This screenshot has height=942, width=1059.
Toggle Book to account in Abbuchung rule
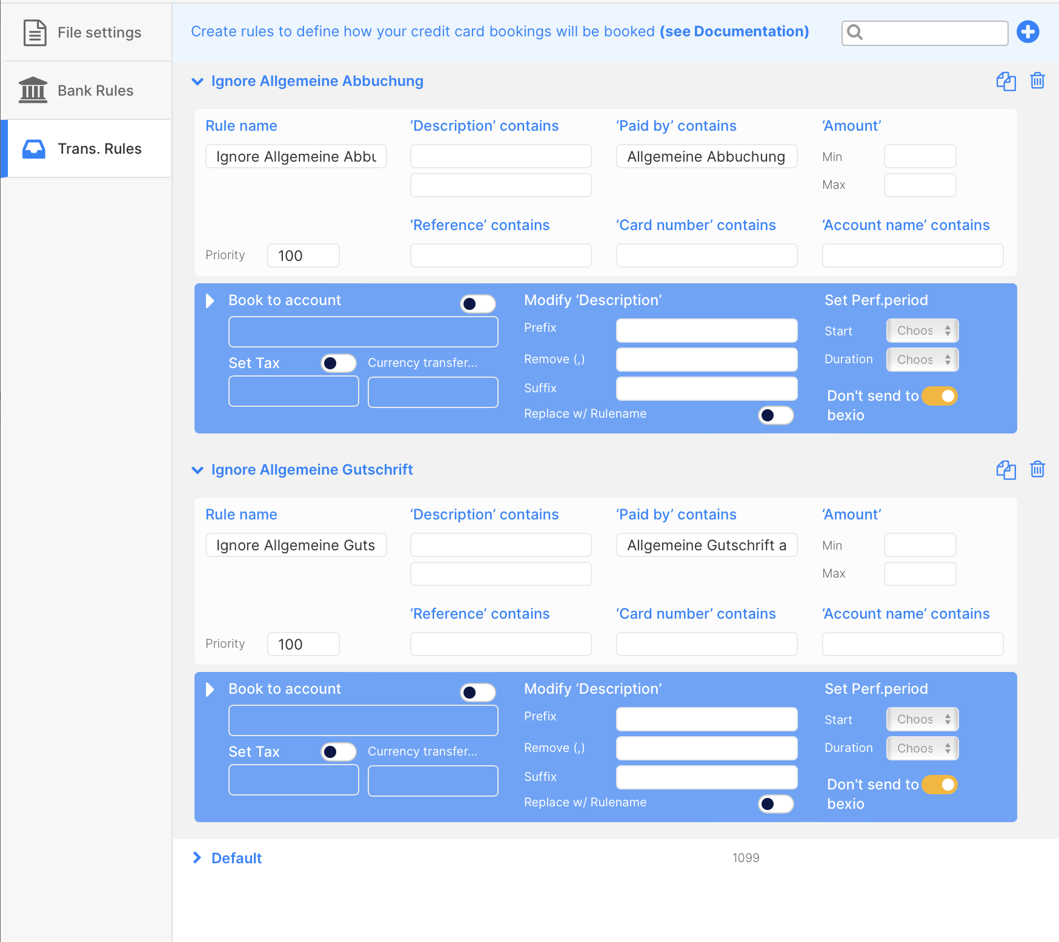click(477, 303)
